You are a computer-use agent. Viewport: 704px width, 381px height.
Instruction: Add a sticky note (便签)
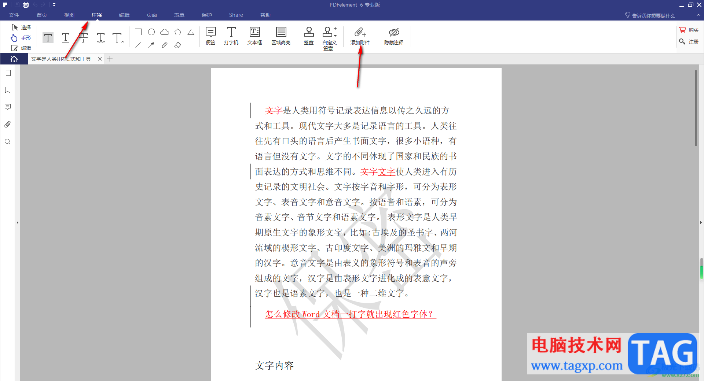(x=210, y=36)
